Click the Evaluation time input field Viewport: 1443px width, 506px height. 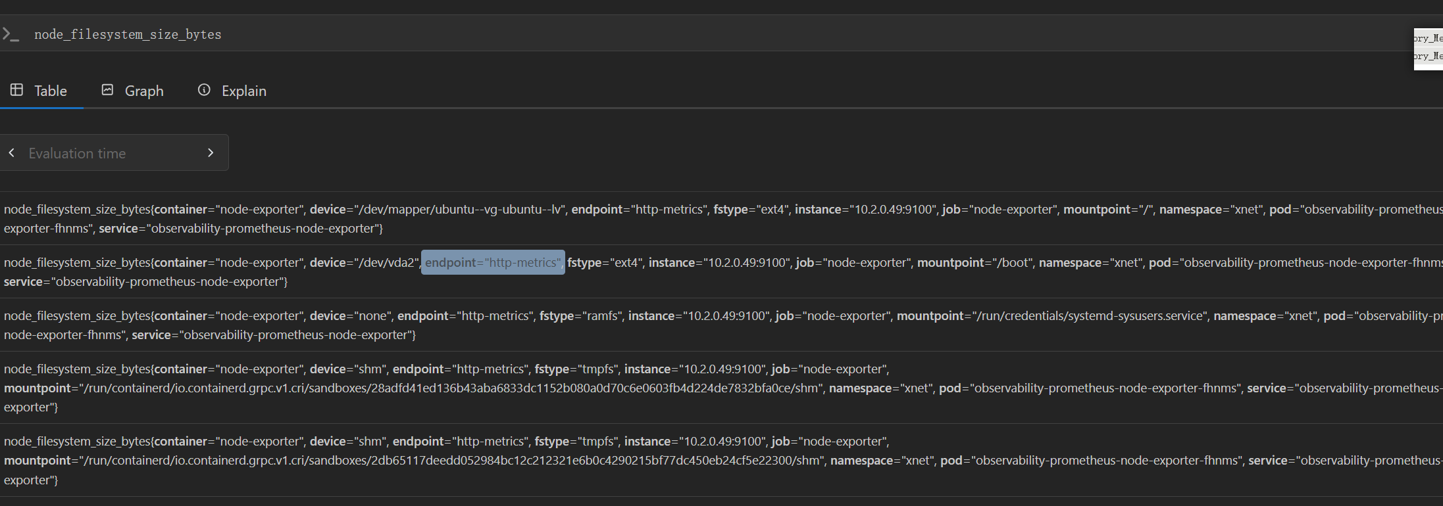(x=112, y=153)
